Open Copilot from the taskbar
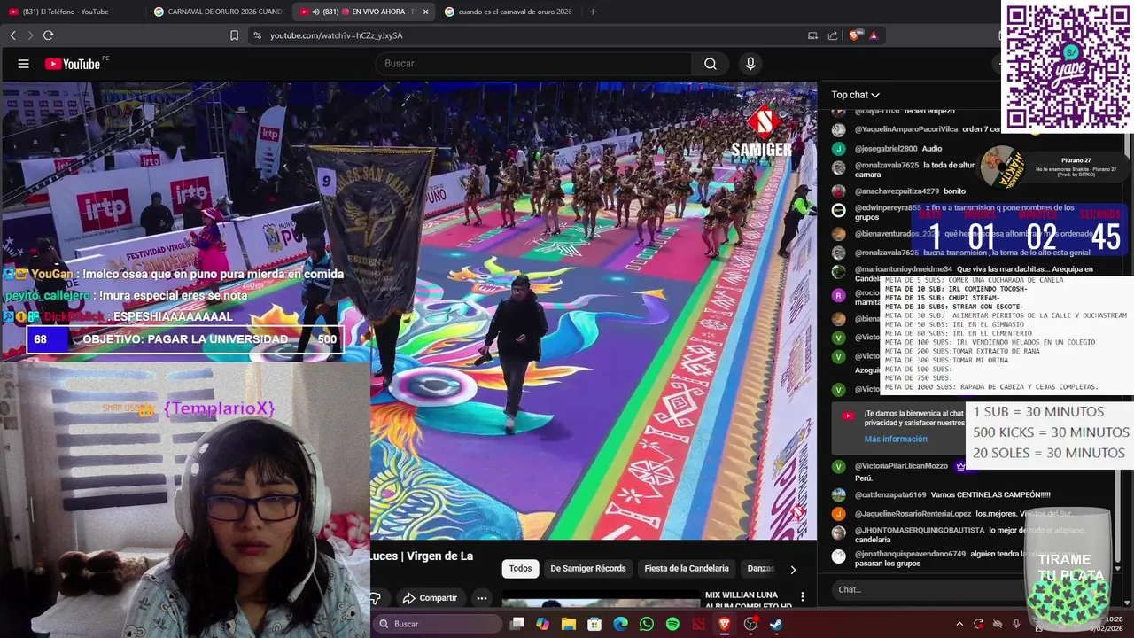 [542, 624]
